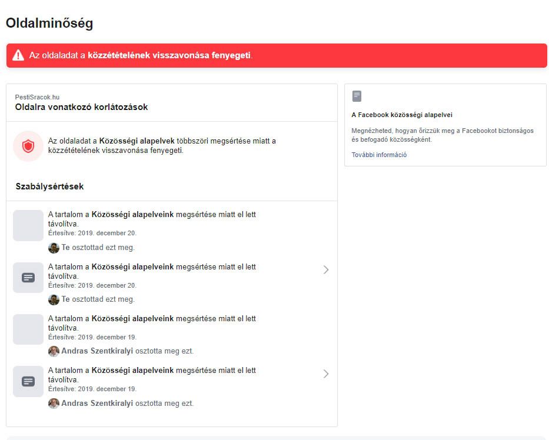This screenshot has height=440, width=549.
Task: Click the red shield icon under restrictions
Action: [x=28, y=146]
